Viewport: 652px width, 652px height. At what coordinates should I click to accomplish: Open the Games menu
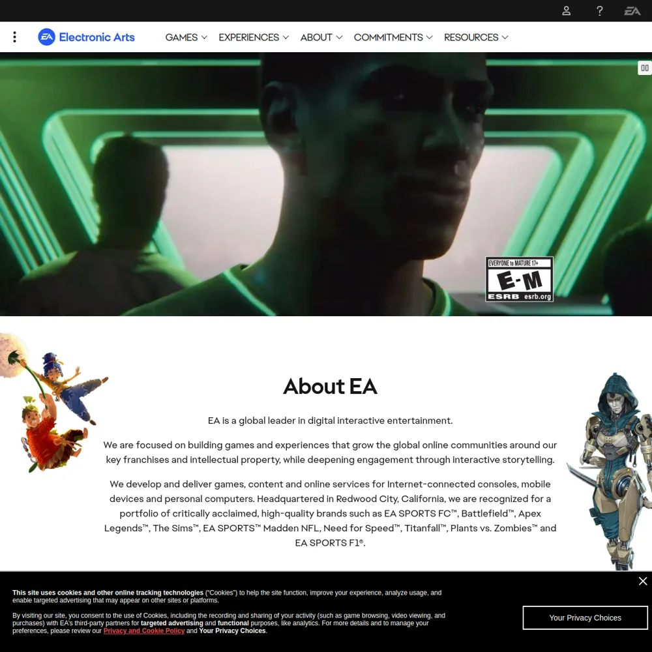(186, 37)
